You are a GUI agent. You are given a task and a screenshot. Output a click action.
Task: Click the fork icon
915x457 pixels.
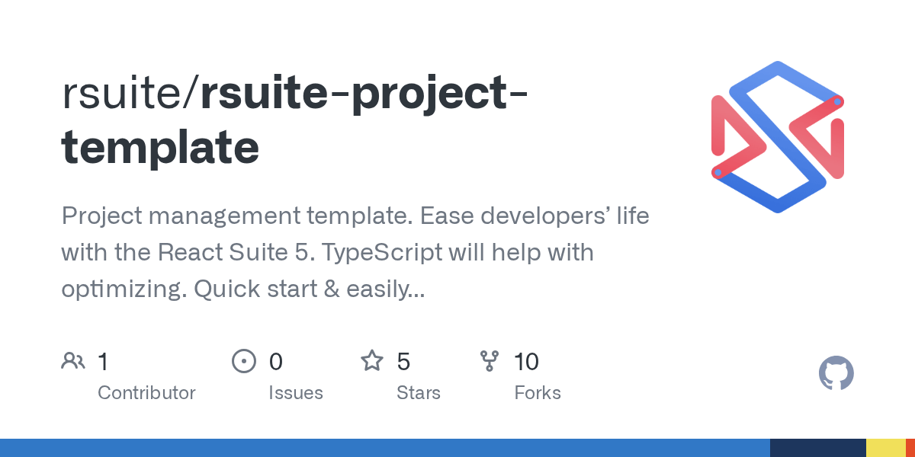(x=489, y=361)
